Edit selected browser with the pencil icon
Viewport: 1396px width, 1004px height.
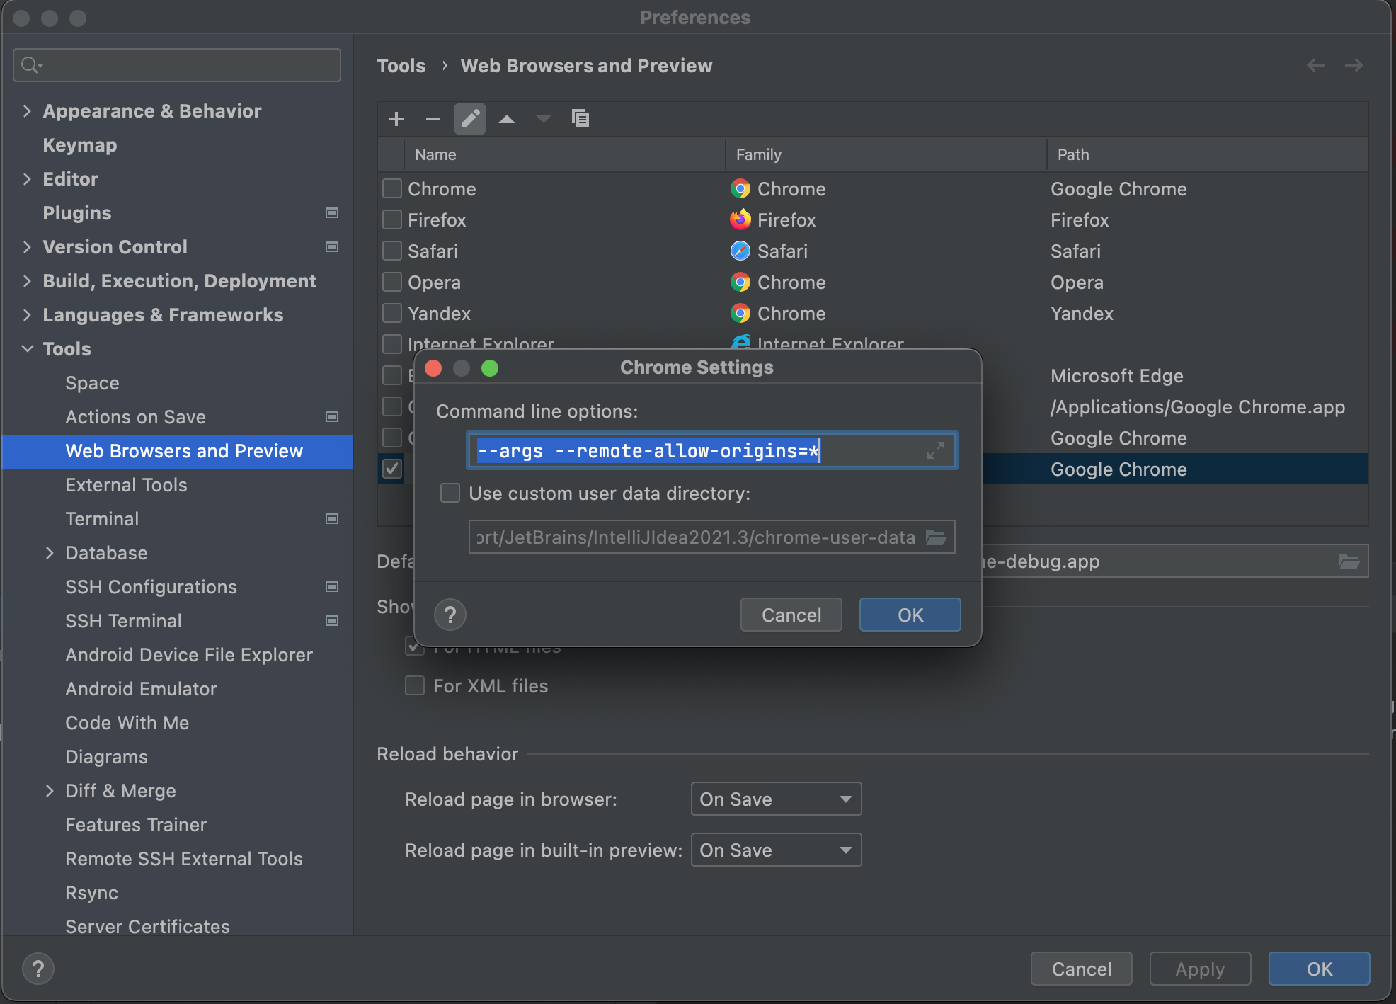470,119
